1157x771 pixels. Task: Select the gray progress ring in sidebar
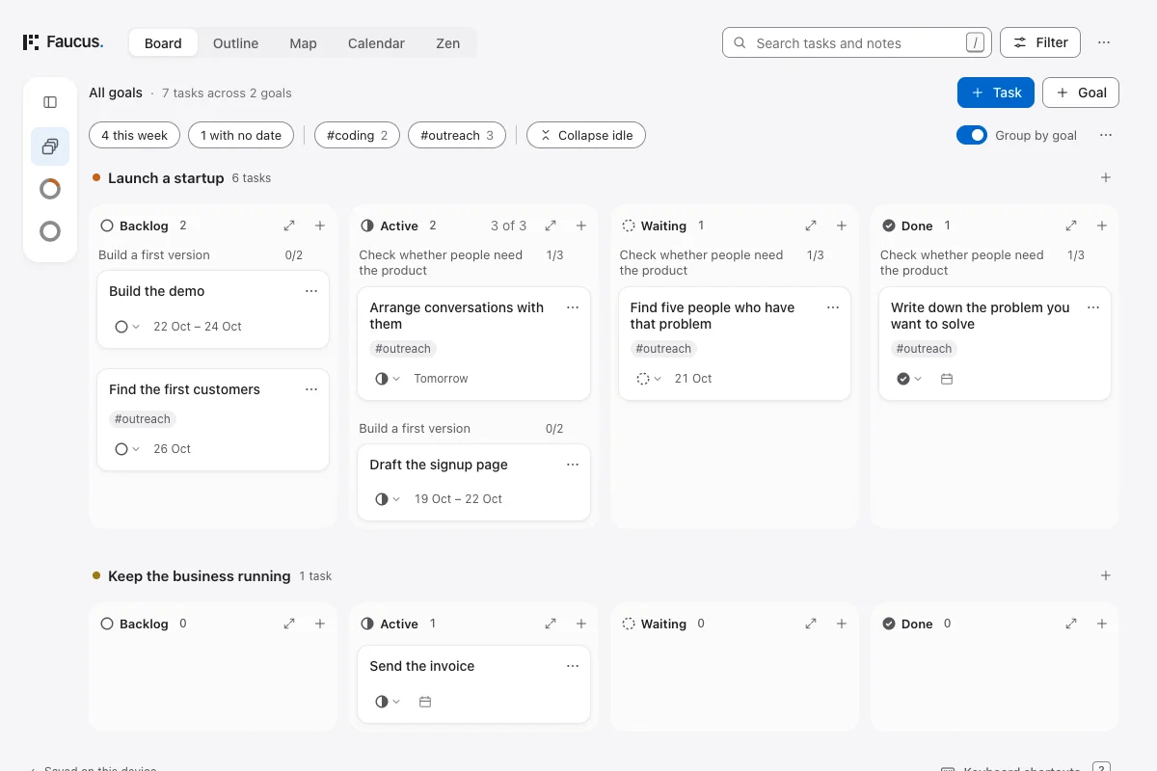click(50, 231)
